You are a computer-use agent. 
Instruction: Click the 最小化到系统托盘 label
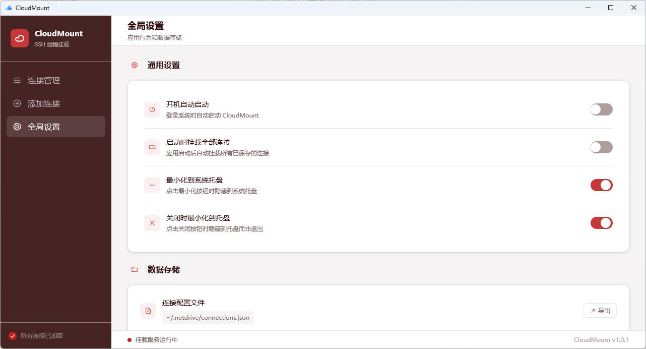coord(195,180)
